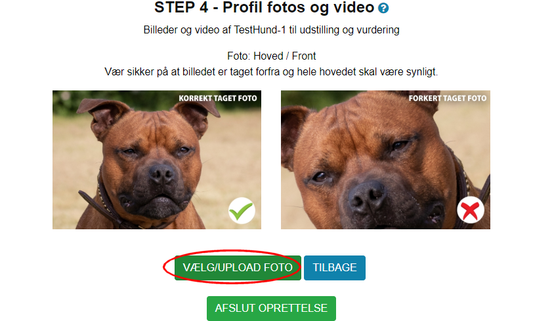
Task: Click the dog's nose in the wrong close-up photo
Action: [x=367, y=196]
